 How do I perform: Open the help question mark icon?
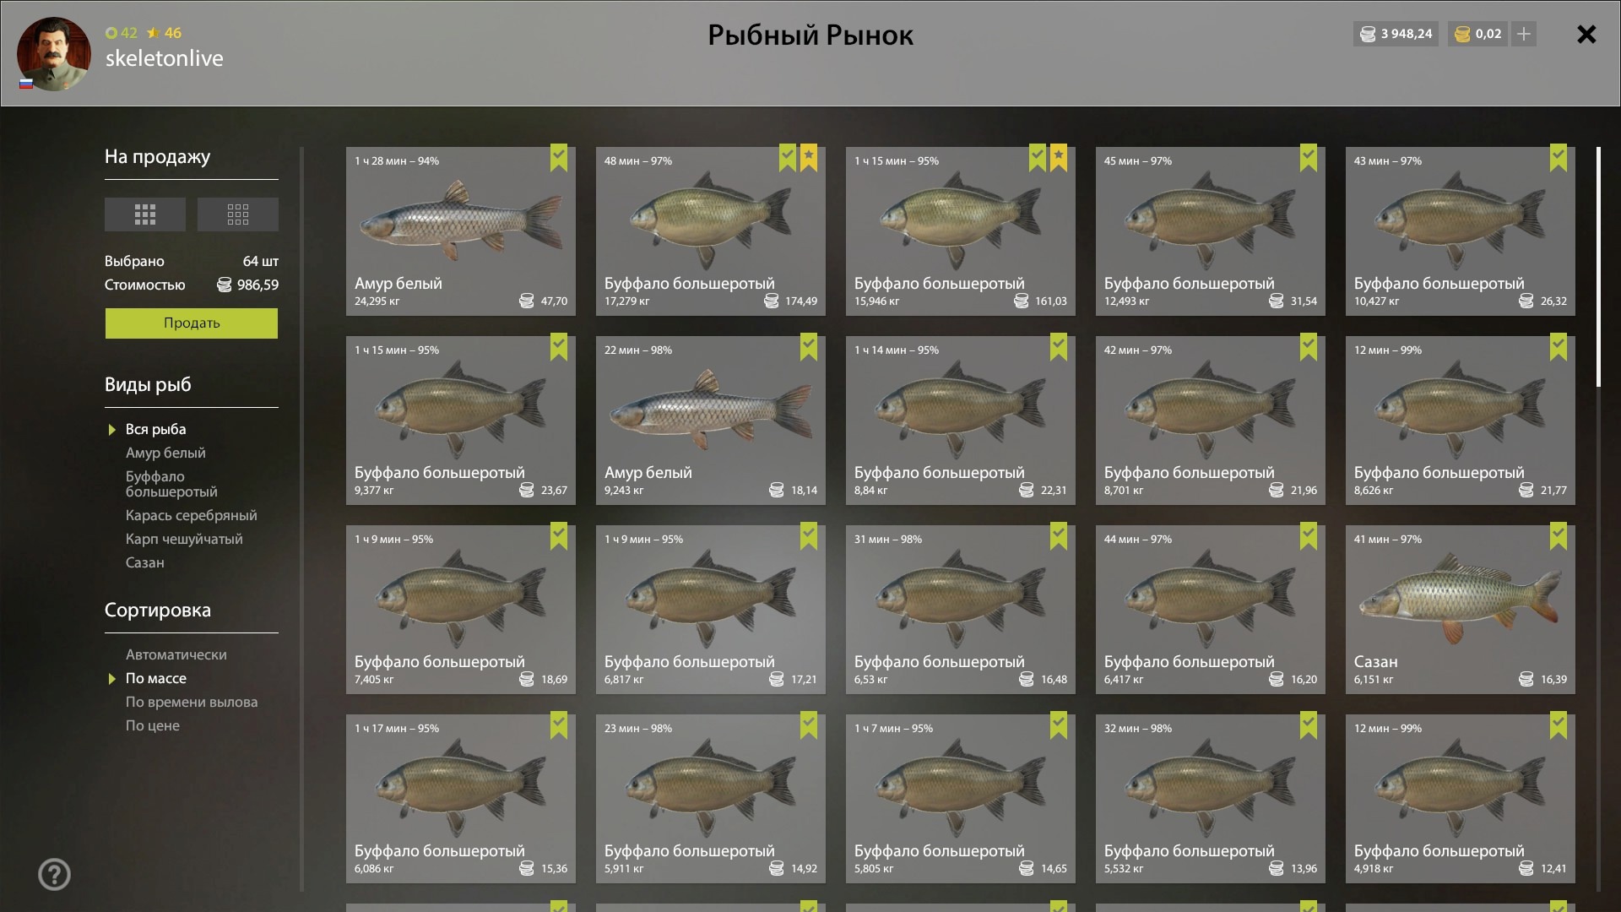click(54, 874)
